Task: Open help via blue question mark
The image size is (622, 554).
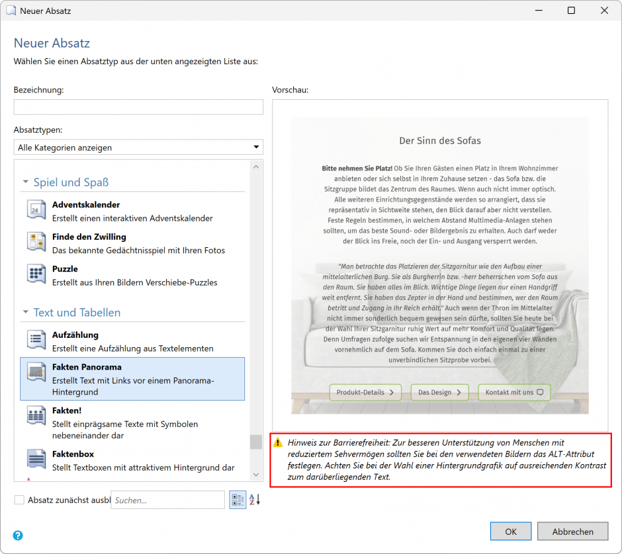Action: (x=18, y=535)
